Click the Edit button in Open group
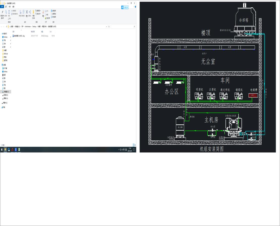Screen dimensions: 280x226 (47, 15)
